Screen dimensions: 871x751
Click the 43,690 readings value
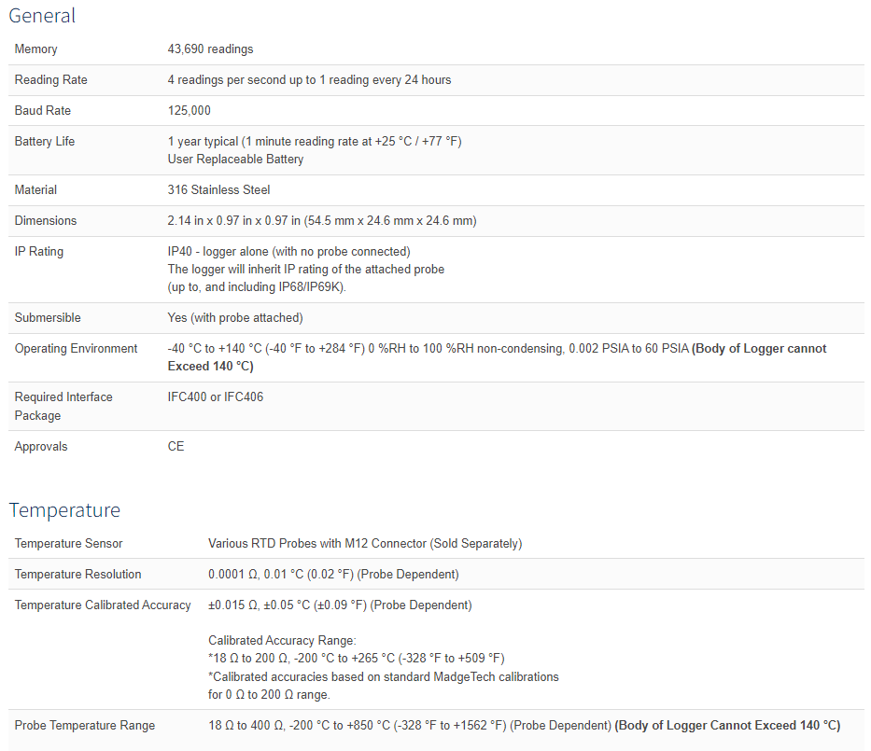click(x=210, y=49)
